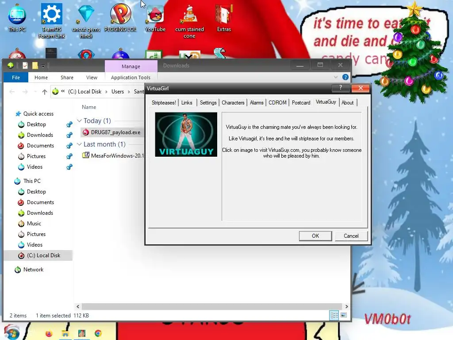Click the Up arrow in Explorer navigation

(x=45, y=92)
